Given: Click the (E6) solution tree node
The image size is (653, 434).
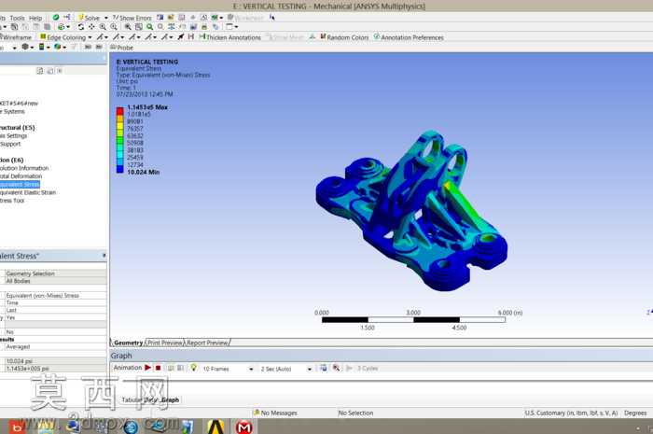Looking at the screenshot, I should click(11, 160).
